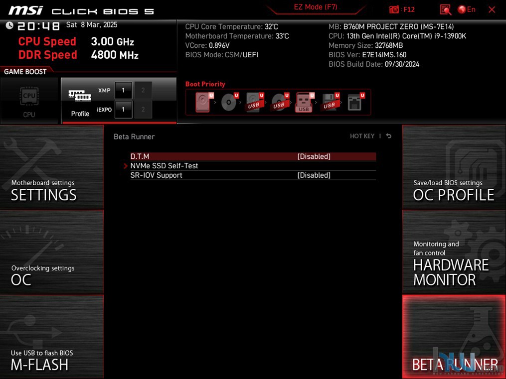Enable XMP profile 1
Image resolution: width=506 pixels, height=379 pixels.
coord(123,90)
